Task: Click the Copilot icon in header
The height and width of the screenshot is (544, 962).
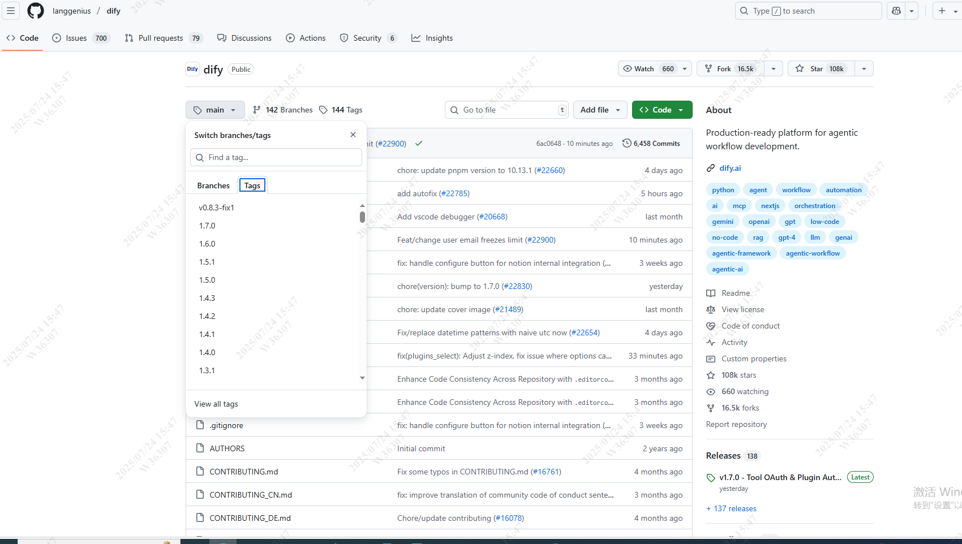Action: point(896,11)
